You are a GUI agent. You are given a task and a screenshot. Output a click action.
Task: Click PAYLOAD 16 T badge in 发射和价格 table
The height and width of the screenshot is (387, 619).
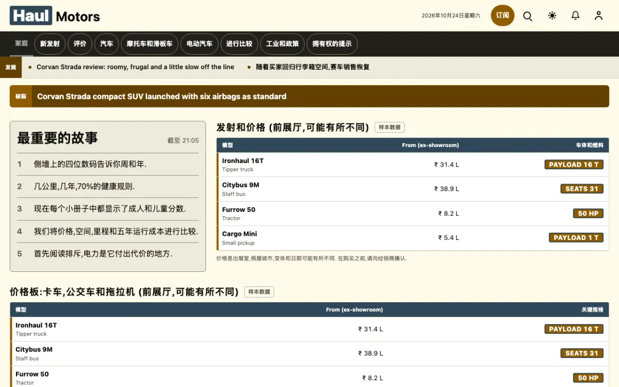pyautogui.click(x=574, y=165)
